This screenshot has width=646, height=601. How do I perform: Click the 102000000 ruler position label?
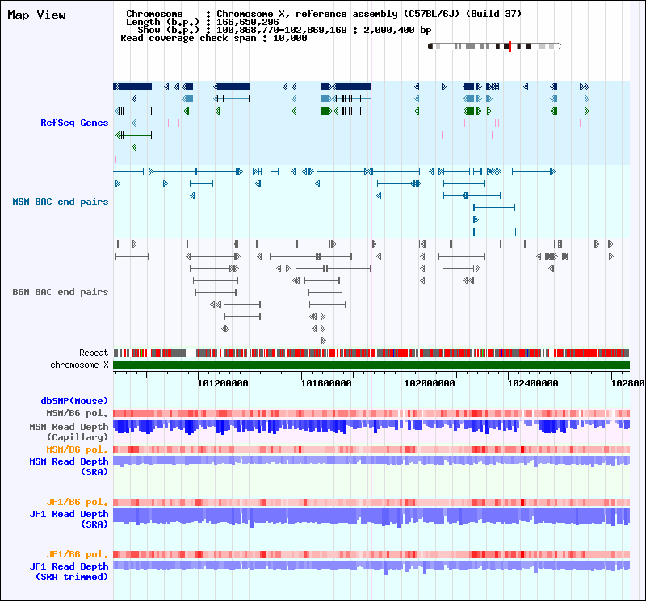(x=430, y=383)
